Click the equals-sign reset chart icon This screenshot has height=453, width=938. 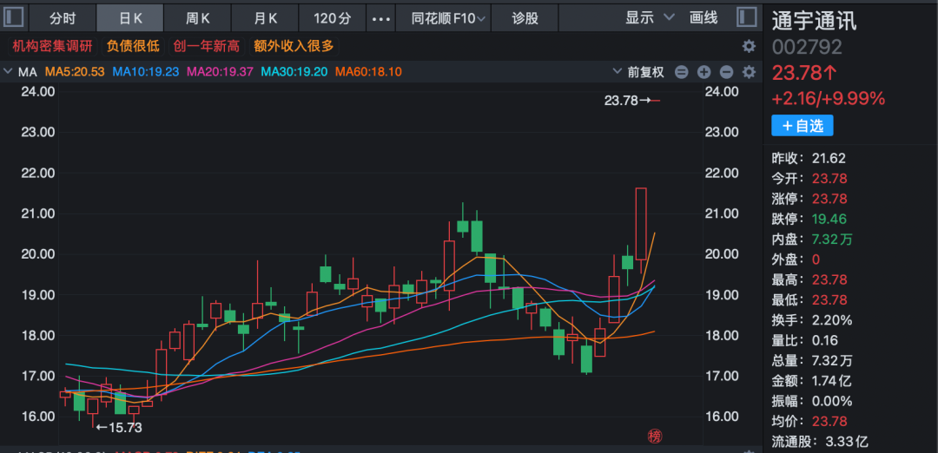(682, 72)
